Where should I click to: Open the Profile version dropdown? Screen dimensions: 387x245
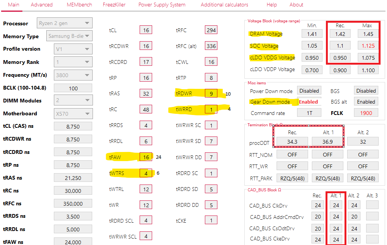click(73, 49)
